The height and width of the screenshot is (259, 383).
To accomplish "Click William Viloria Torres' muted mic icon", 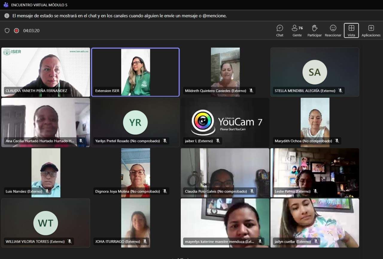I will (x=70, y=241).
